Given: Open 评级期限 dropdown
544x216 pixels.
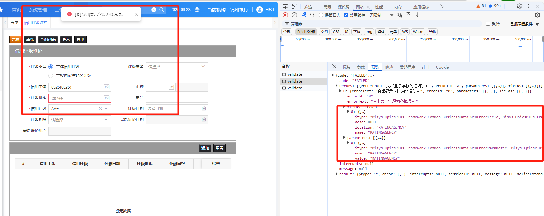Looking at the screenshot, I should [x=80, y=120].
